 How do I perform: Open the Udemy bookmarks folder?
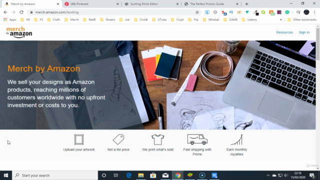[x=249, y=19]
